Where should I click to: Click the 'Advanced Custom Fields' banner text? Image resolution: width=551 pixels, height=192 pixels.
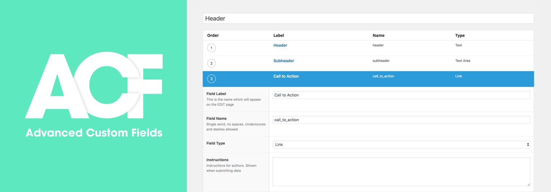(x=94, y=133)
